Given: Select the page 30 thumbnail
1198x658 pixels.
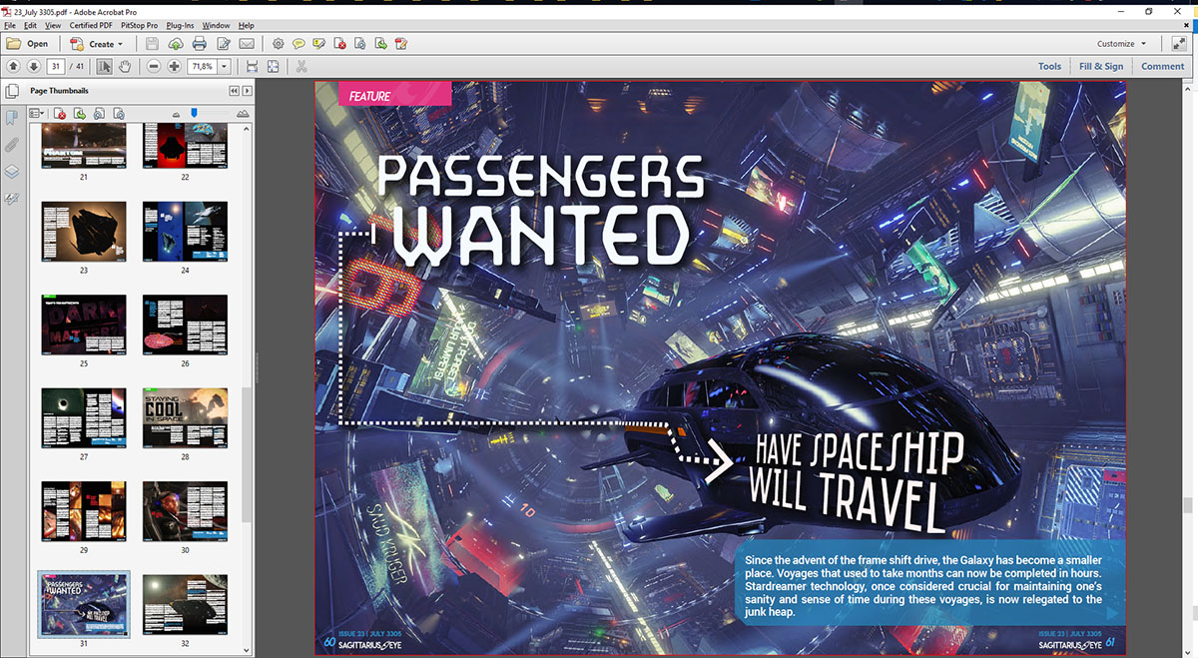Looking at the screenshot, I should (185, 511).
